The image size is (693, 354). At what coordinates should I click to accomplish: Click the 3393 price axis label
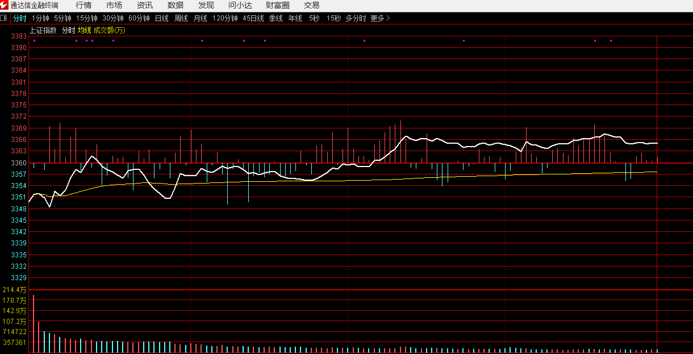(19, 36)
